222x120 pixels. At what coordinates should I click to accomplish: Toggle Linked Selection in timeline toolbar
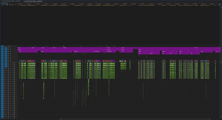pyautogui.click(x=7, y=5)
